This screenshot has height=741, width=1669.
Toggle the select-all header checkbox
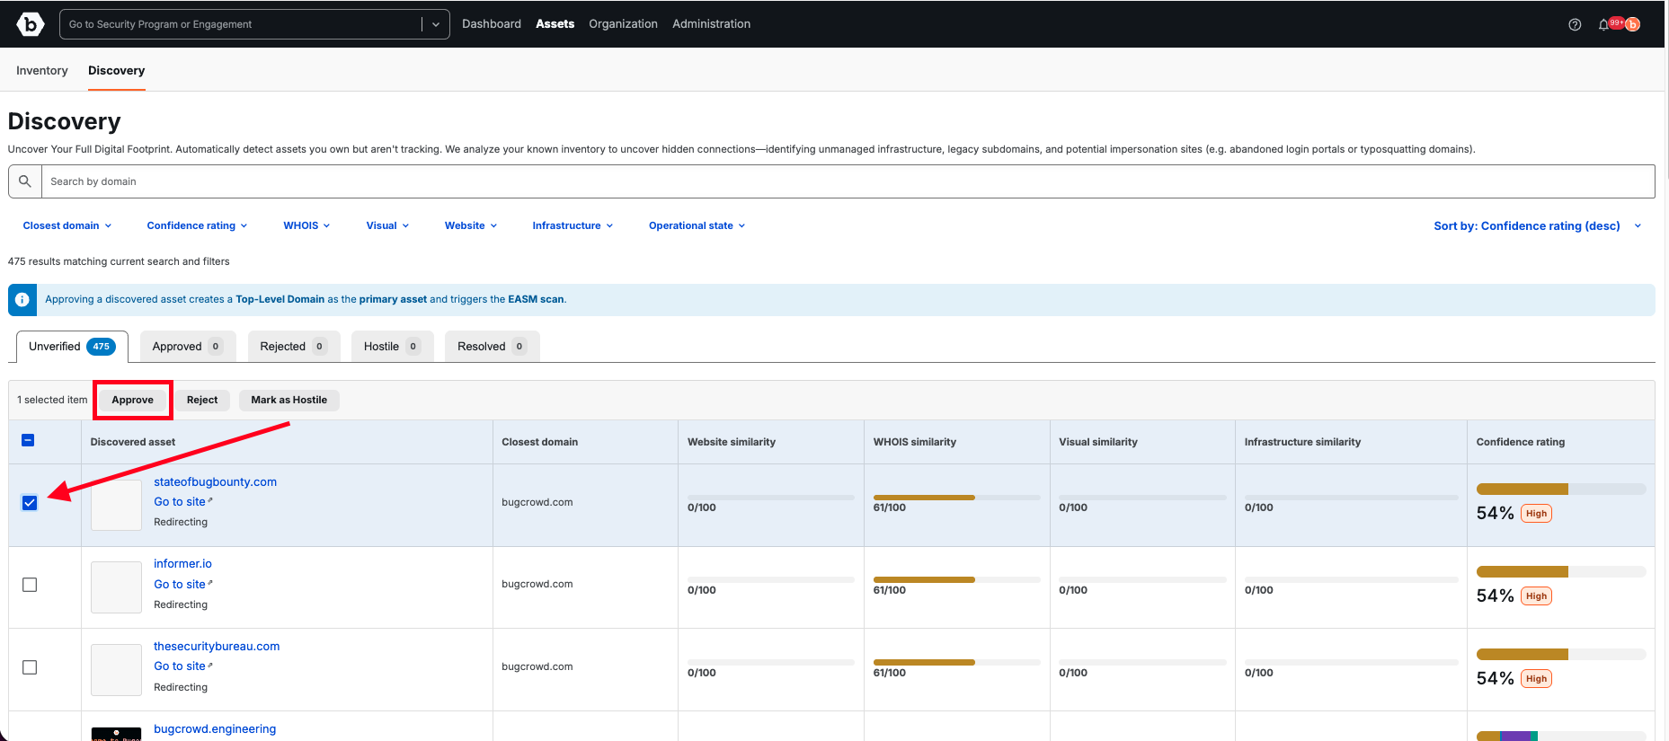pos(28,440)
